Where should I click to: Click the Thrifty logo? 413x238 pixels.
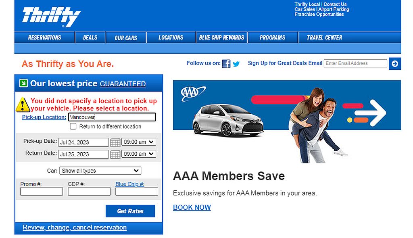tap(51, 17)
